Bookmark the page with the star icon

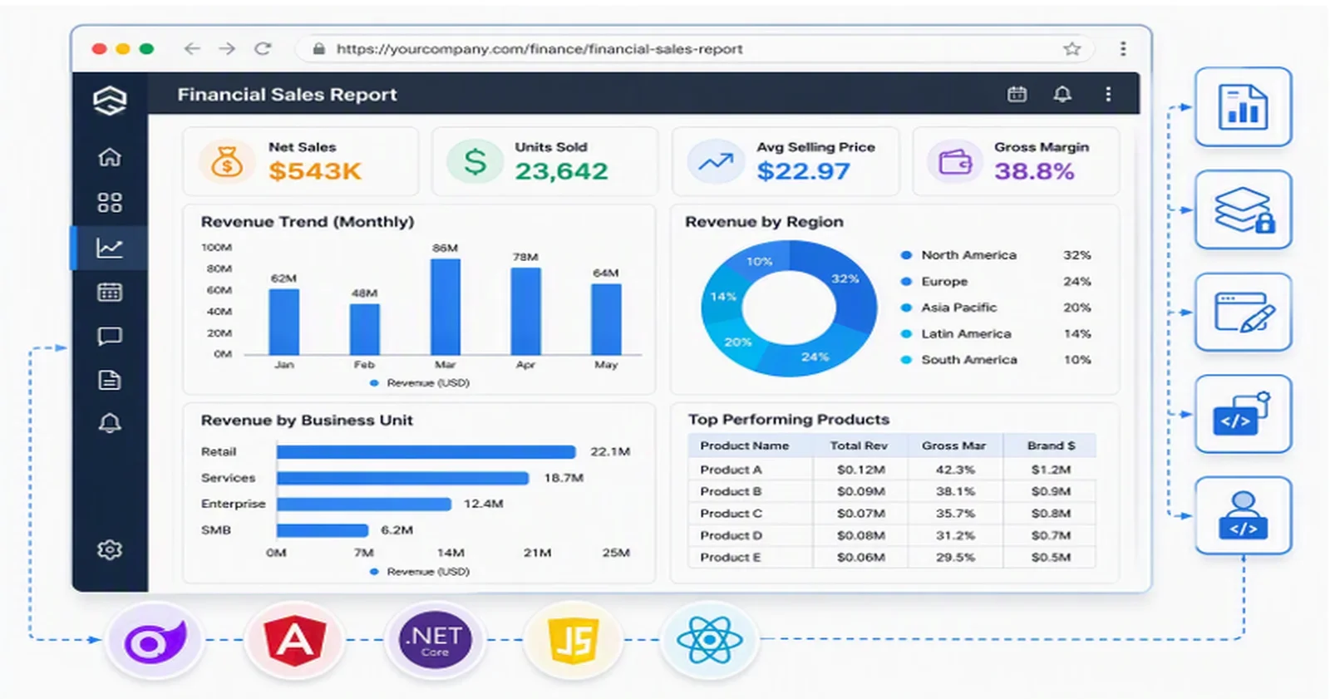coord(1072,49)
